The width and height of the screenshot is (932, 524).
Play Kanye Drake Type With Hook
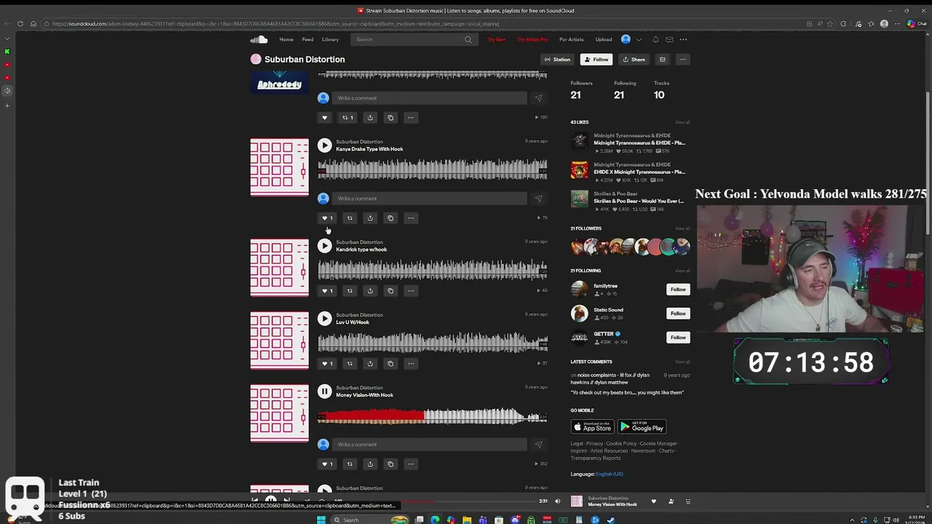[x=325, y=146]
